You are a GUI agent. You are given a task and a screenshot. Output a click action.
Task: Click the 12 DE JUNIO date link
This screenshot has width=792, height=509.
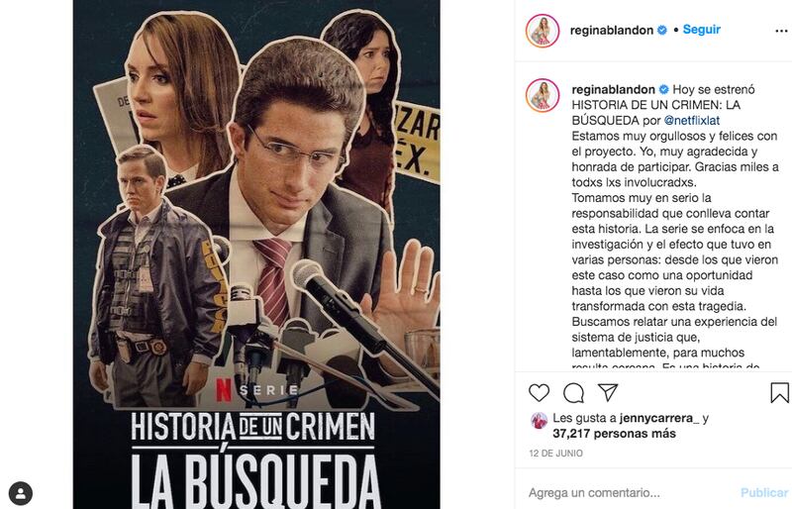555,454
